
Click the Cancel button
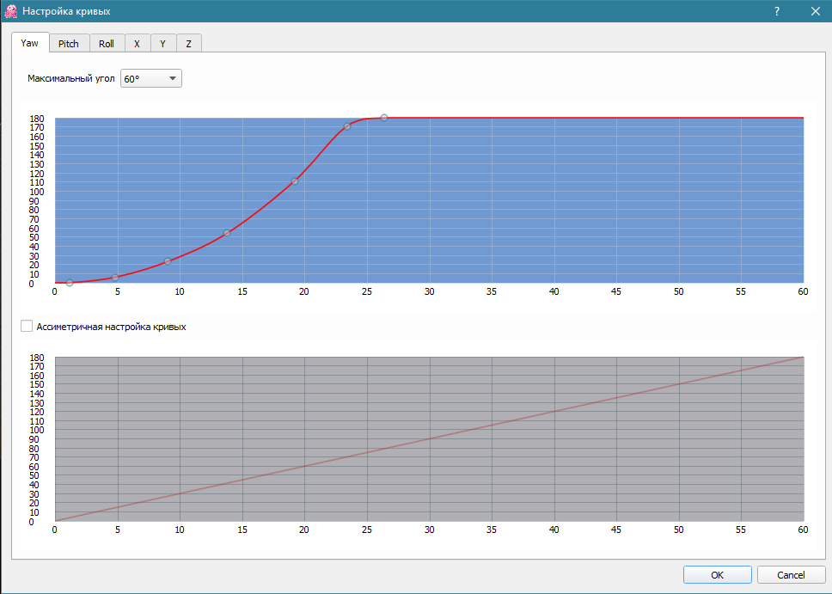(x=791, y=575)
